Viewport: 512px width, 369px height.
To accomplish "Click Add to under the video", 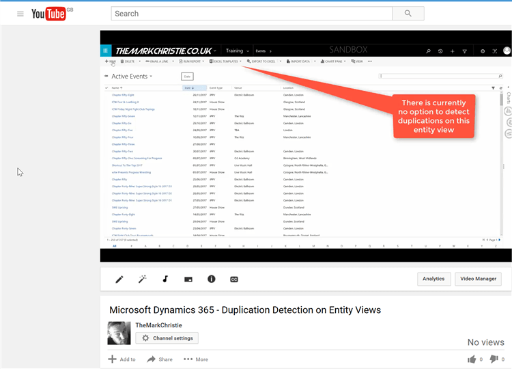I will [122, 359].
